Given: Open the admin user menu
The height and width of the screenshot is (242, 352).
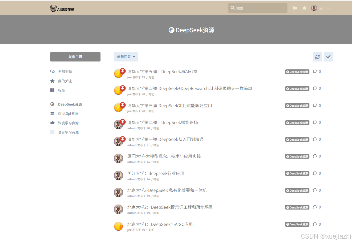Looking at the screenshot, I should tap(320, 8).
